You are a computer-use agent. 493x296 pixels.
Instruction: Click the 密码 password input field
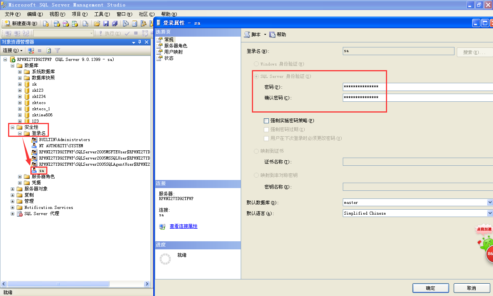pos(416,87)
